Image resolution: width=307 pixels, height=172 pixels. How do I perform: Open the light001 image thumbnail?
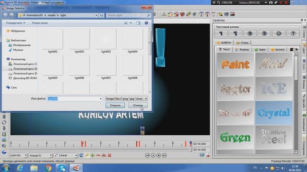53,41
